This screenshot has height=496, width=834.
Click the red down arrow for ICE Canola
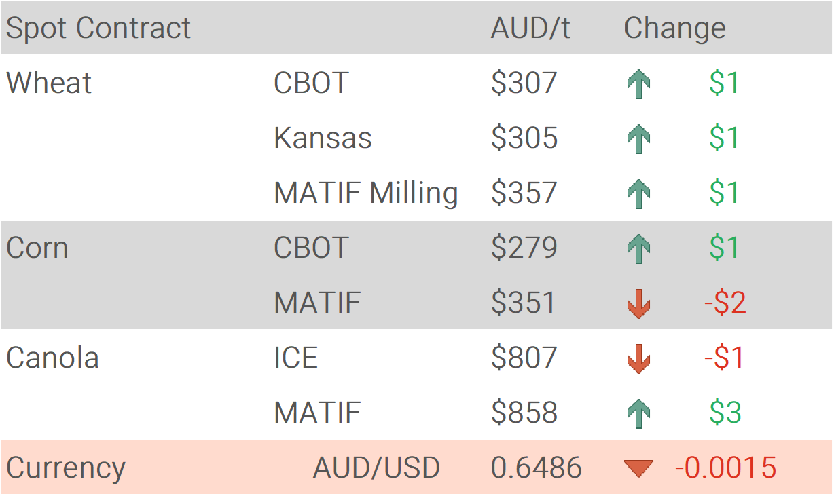[x=638, y=358]
